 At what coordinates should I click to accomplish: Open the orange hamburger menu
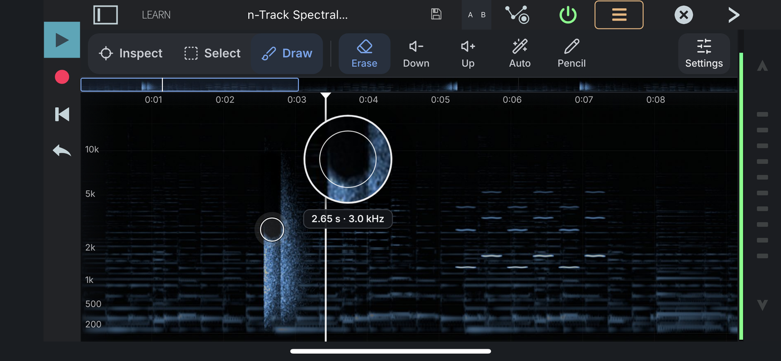[619, 15]
